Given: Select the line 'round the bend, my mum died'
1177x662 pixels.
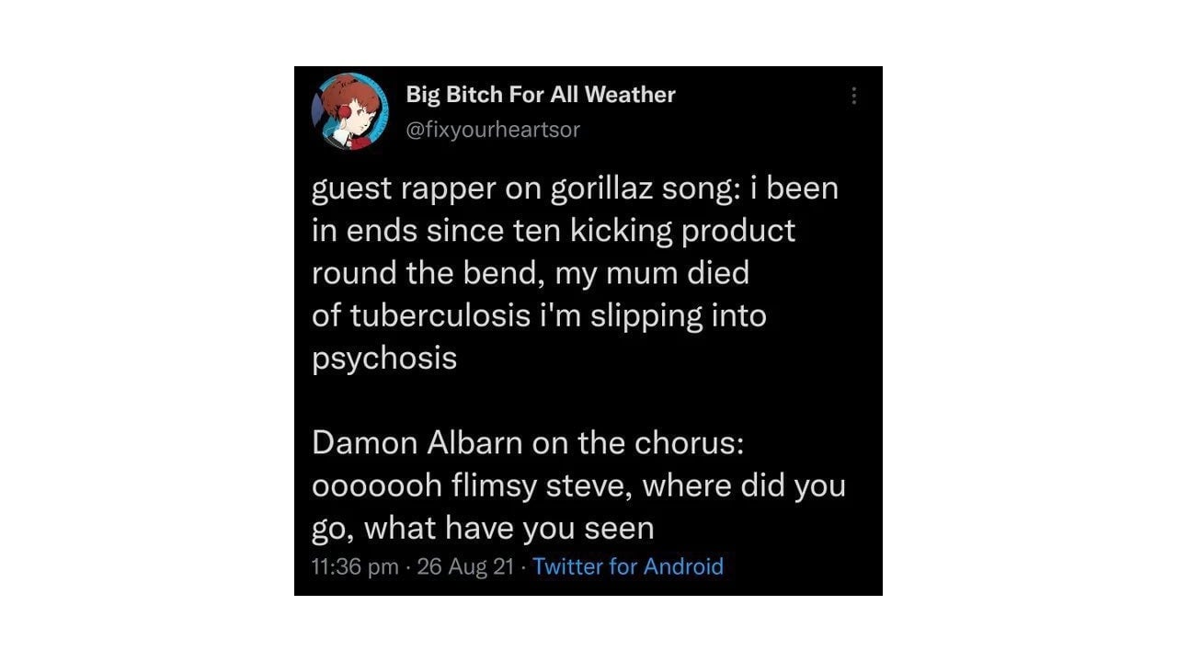Looking at the screenshot, I should coord(531,273).
